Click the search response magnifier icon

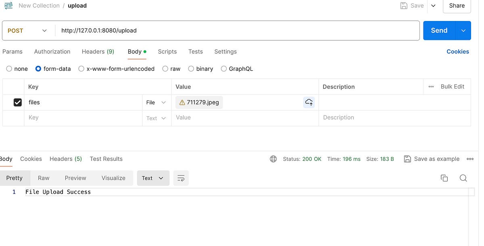click(463, 178)
